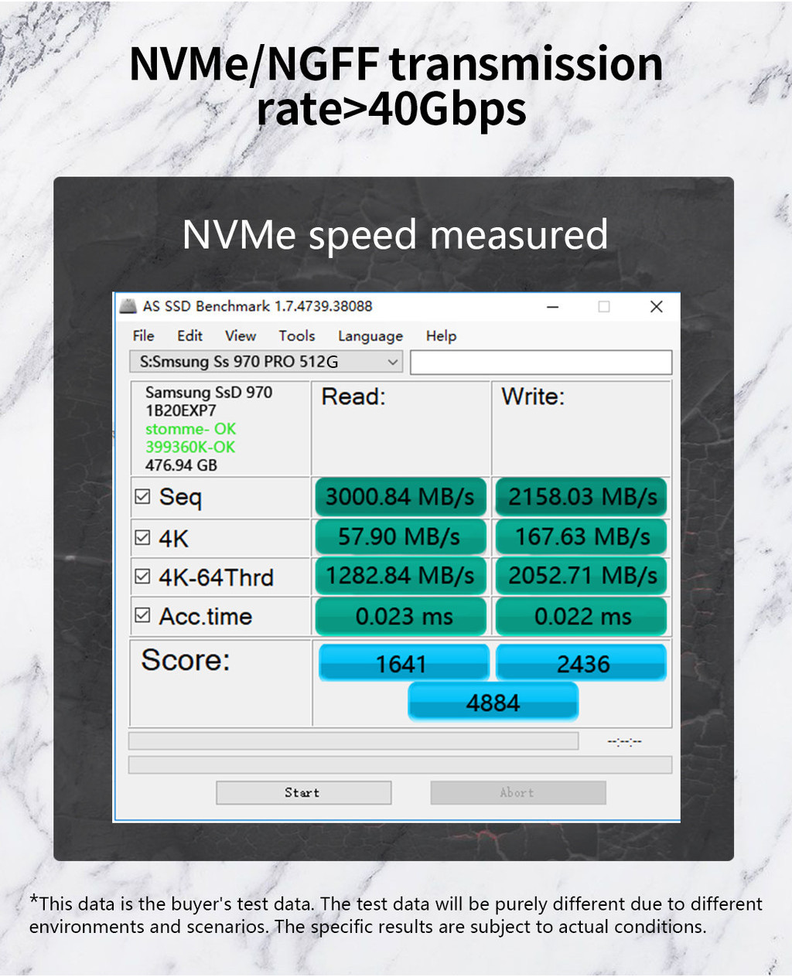
Task: Open the Language menu
Action: coord(370,335)
